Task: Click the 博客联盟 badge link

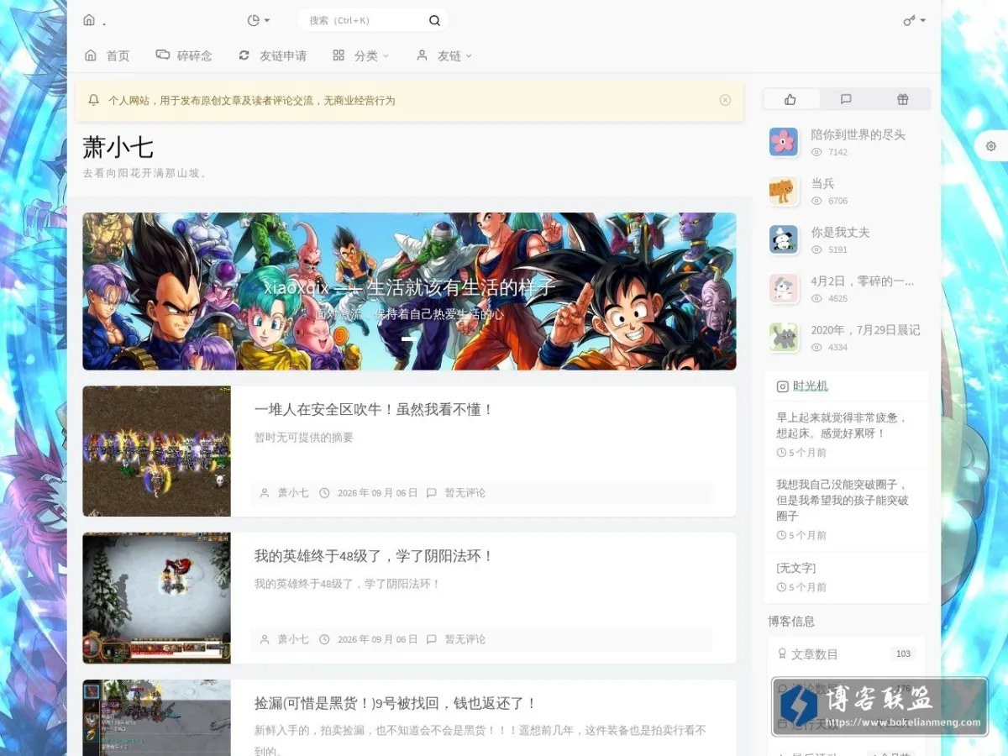Action: 879,706
